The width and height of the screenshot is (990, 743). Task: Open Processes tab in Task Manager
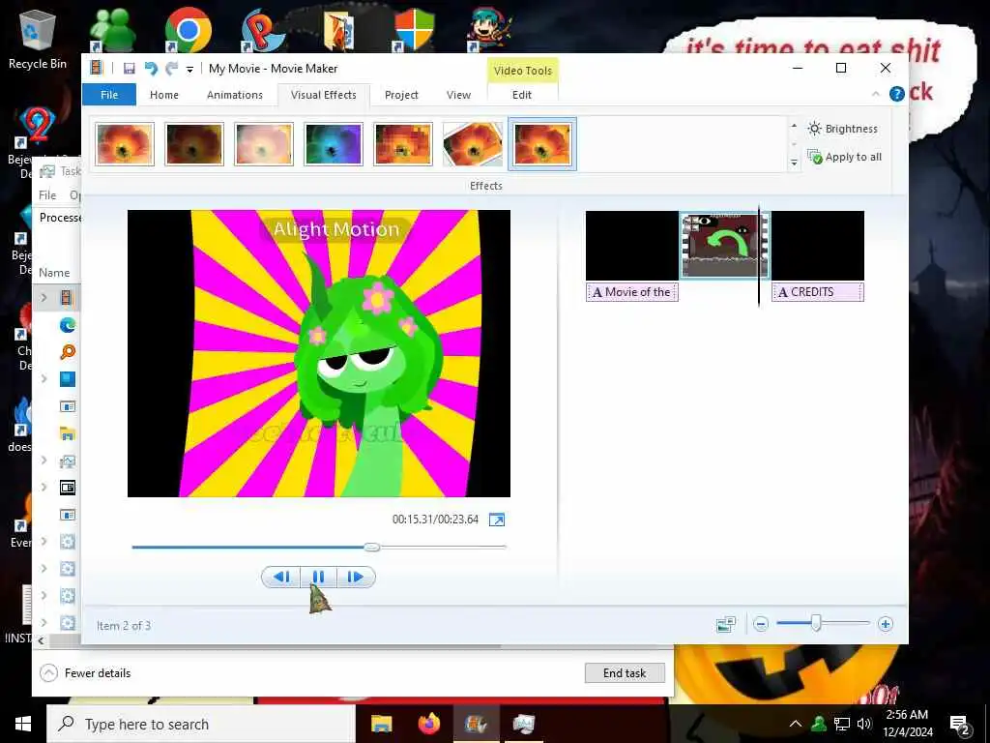[60, 218]
